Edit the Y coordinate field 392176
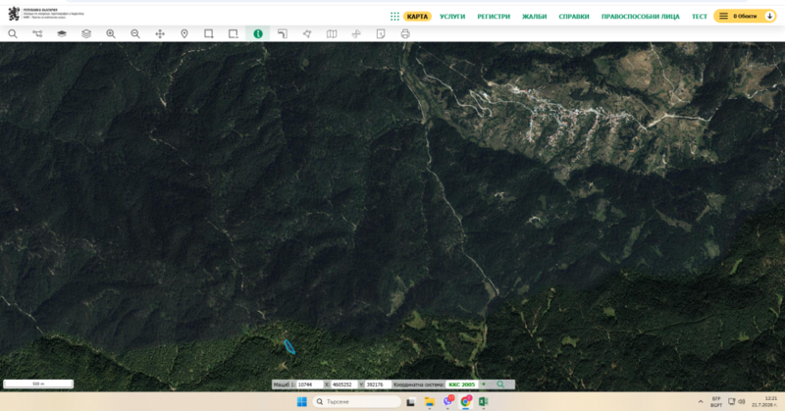Viewport: 785px width, 411px height. (378, 385)
